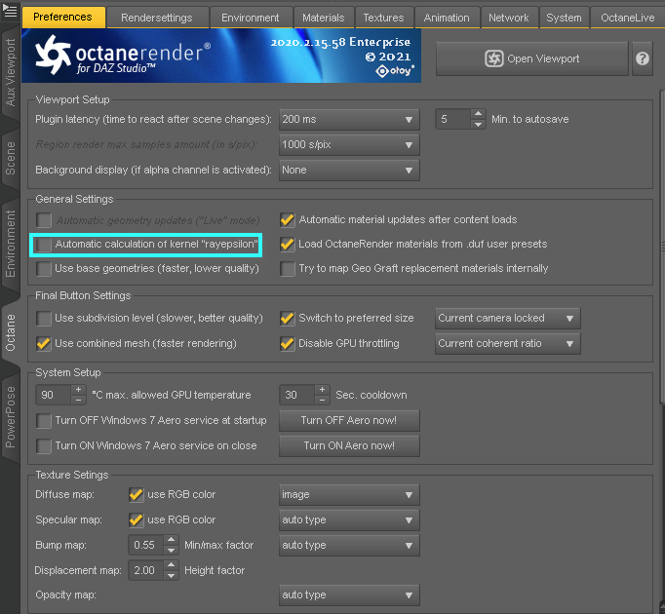Open Region render 1000 s/pix dropdown

click(349, 144)
